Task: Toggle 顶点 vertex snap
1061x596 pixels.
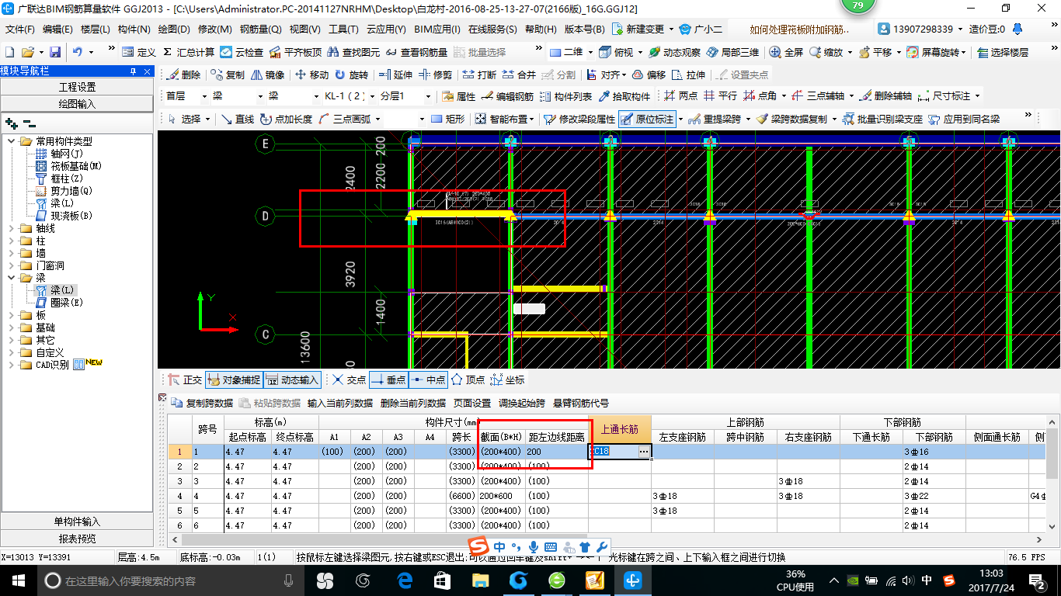Action: click(x=468, y=379)
